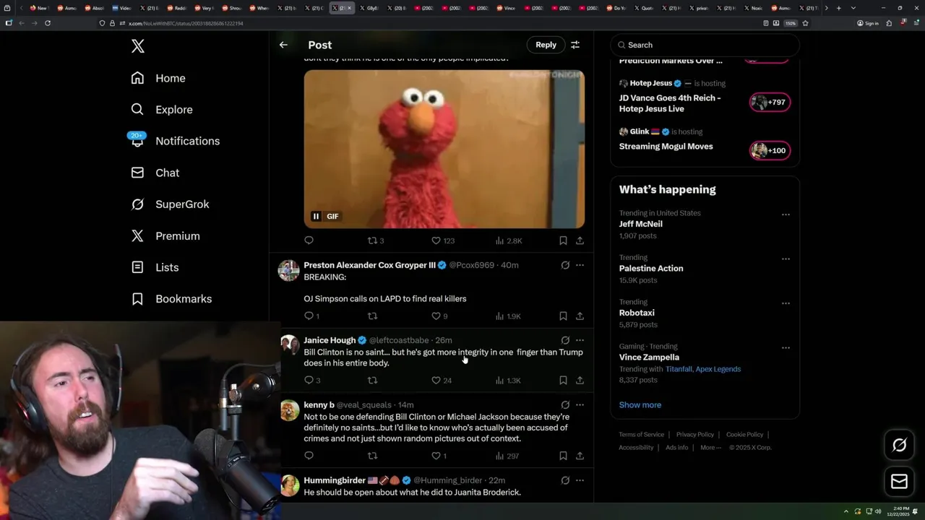Like the OJ Simpson post
This screenshot has width=925, height=520.
click(x=439, y=316)
